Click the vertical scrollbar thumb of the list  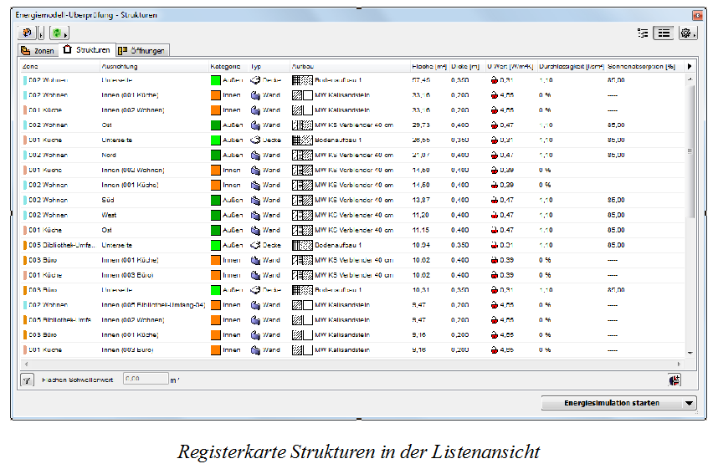690,151
